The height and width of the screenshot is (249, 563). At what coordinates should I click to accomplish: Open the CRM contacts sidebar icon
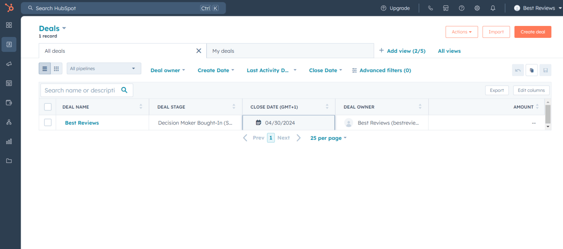9,44
